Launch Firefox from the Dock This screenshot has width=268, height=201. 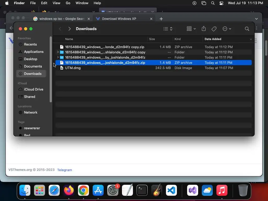pyautogui.click(x=69, y=190)
